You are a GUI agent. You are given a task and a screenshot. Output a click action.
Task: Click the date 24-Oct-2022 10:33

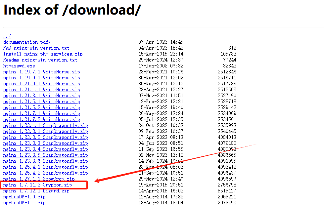pos(161,126)
